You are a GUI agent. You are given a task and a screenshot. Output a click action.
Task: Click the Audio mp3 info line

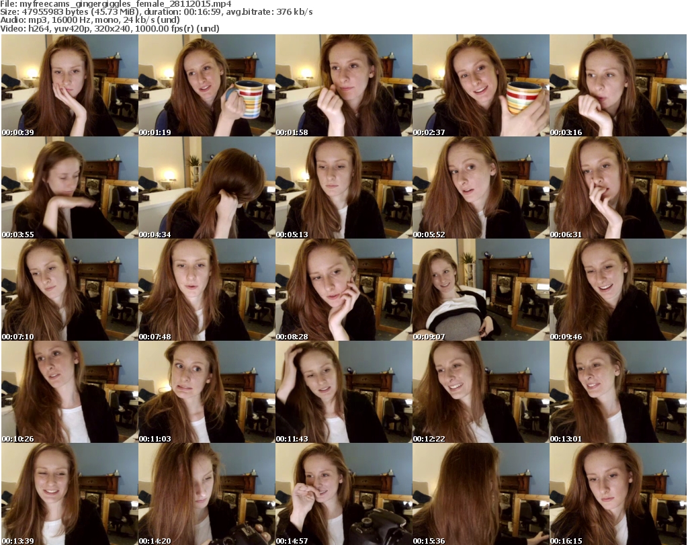(x=90, y=20)
